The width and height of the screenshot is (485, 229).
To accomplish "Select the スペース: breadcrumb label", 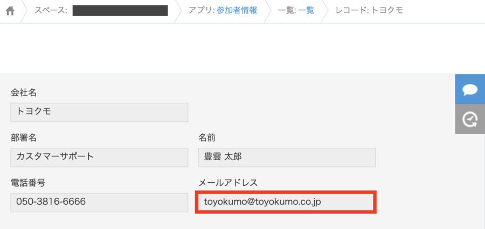I will pos(51,11).
